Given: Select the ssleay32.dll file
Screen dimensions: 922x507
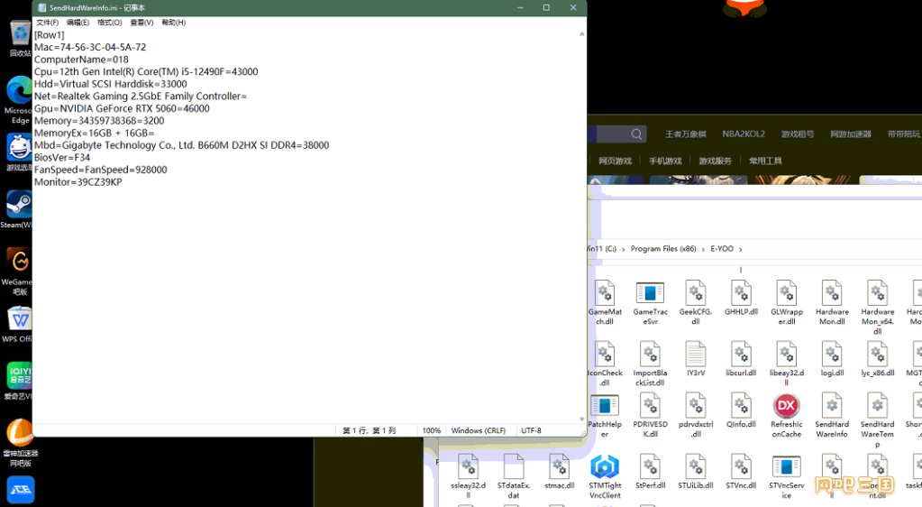Looking at the screenshot, I should [468, 477].
